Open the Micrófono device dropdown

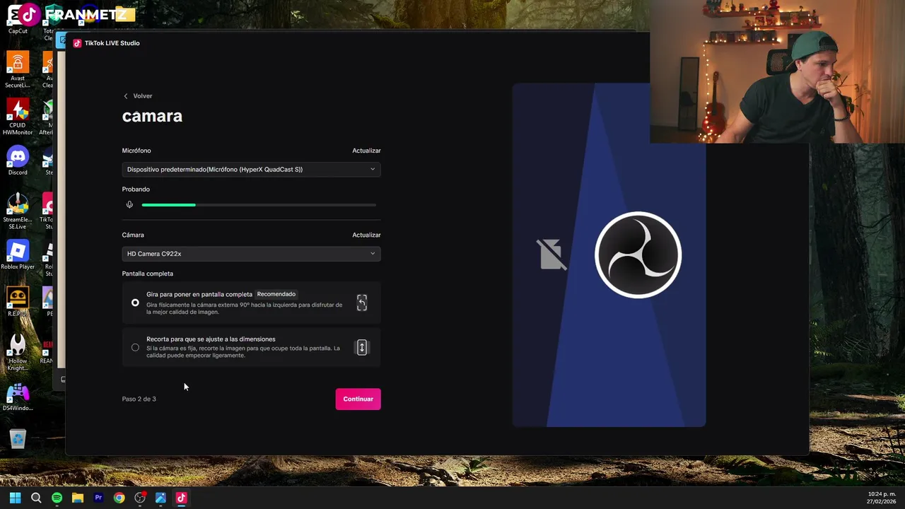[251, 170]
